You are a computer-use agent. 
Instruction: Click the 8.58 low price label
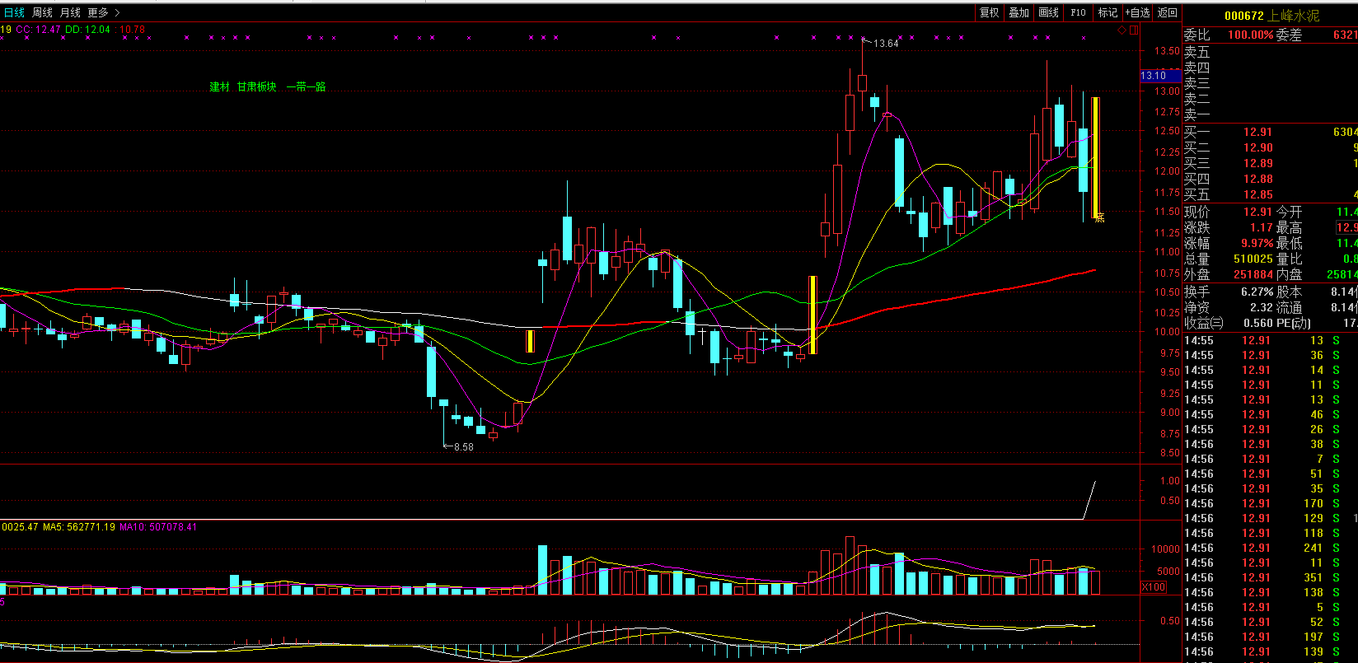(464, 447)
